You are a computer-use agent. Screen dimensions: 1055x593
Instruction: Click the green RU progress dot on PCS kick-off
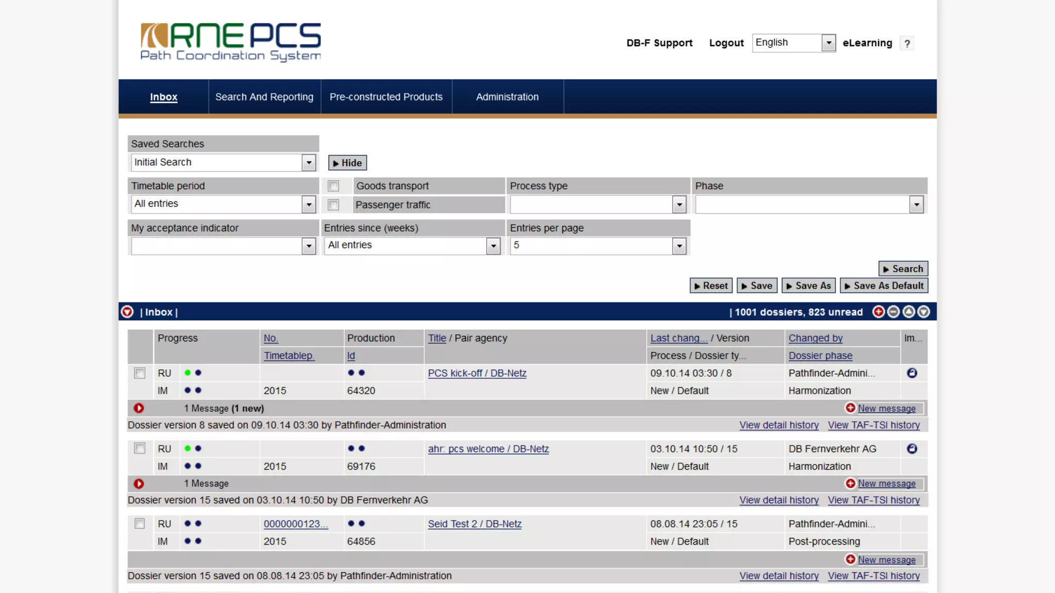click(x=188, y=373)
